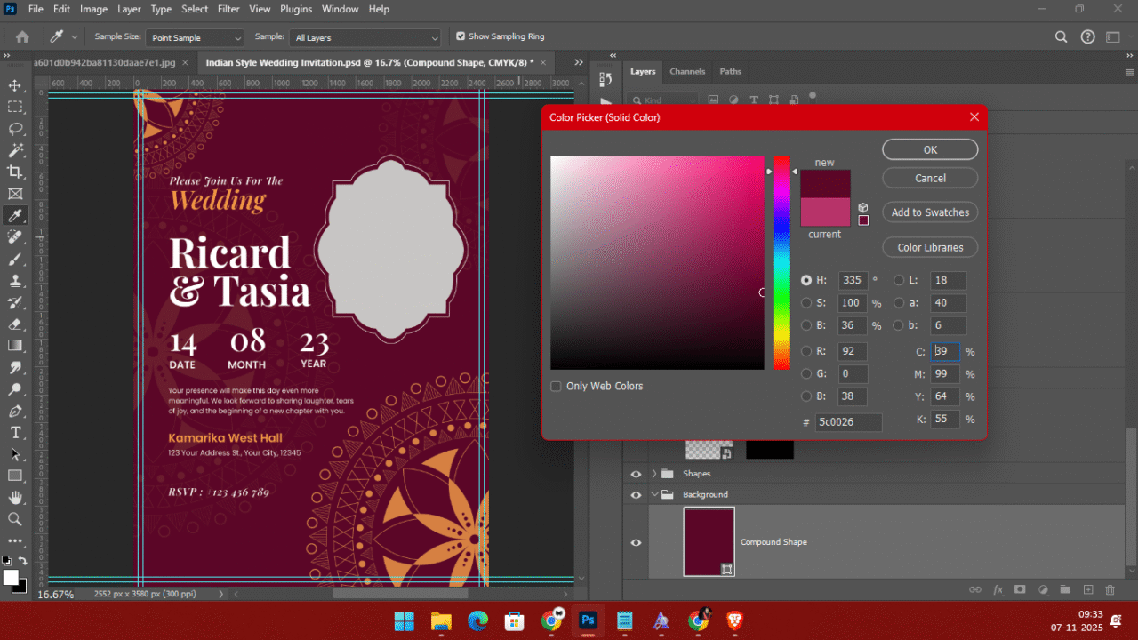
Task: Click the current color swatch
Action: click(825, 212)
